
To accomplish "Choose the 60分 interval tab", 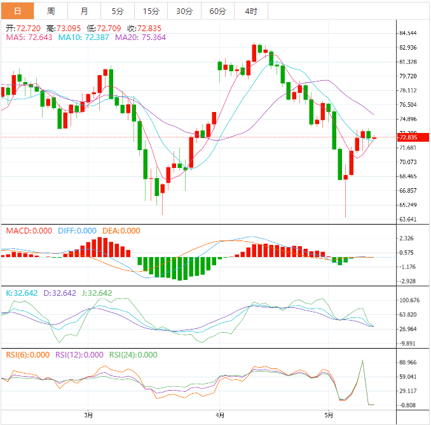I will click(217, 11).
